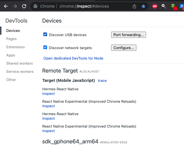The height and width of the screenshot is (162, 184).
Task: Click the trace link
Action: pyautogui.click(x=102, y=81)
